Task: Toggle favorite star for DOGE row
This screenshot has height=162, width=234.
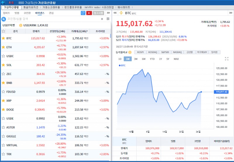Action: coord(3,110)
